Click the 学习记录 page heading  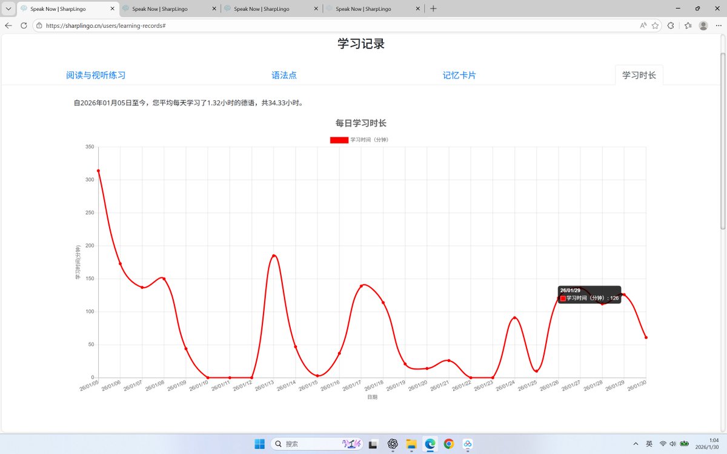tap(361, 44)
